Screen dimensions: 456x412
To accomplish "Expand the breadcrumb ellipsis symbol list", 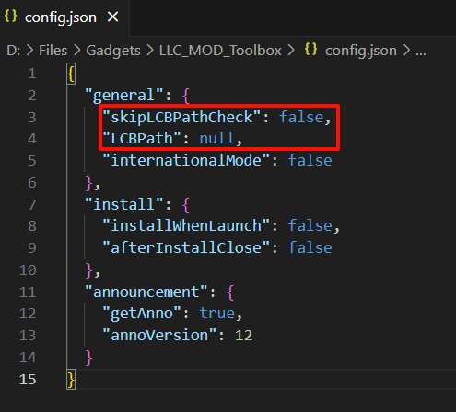I will (421, 51).
